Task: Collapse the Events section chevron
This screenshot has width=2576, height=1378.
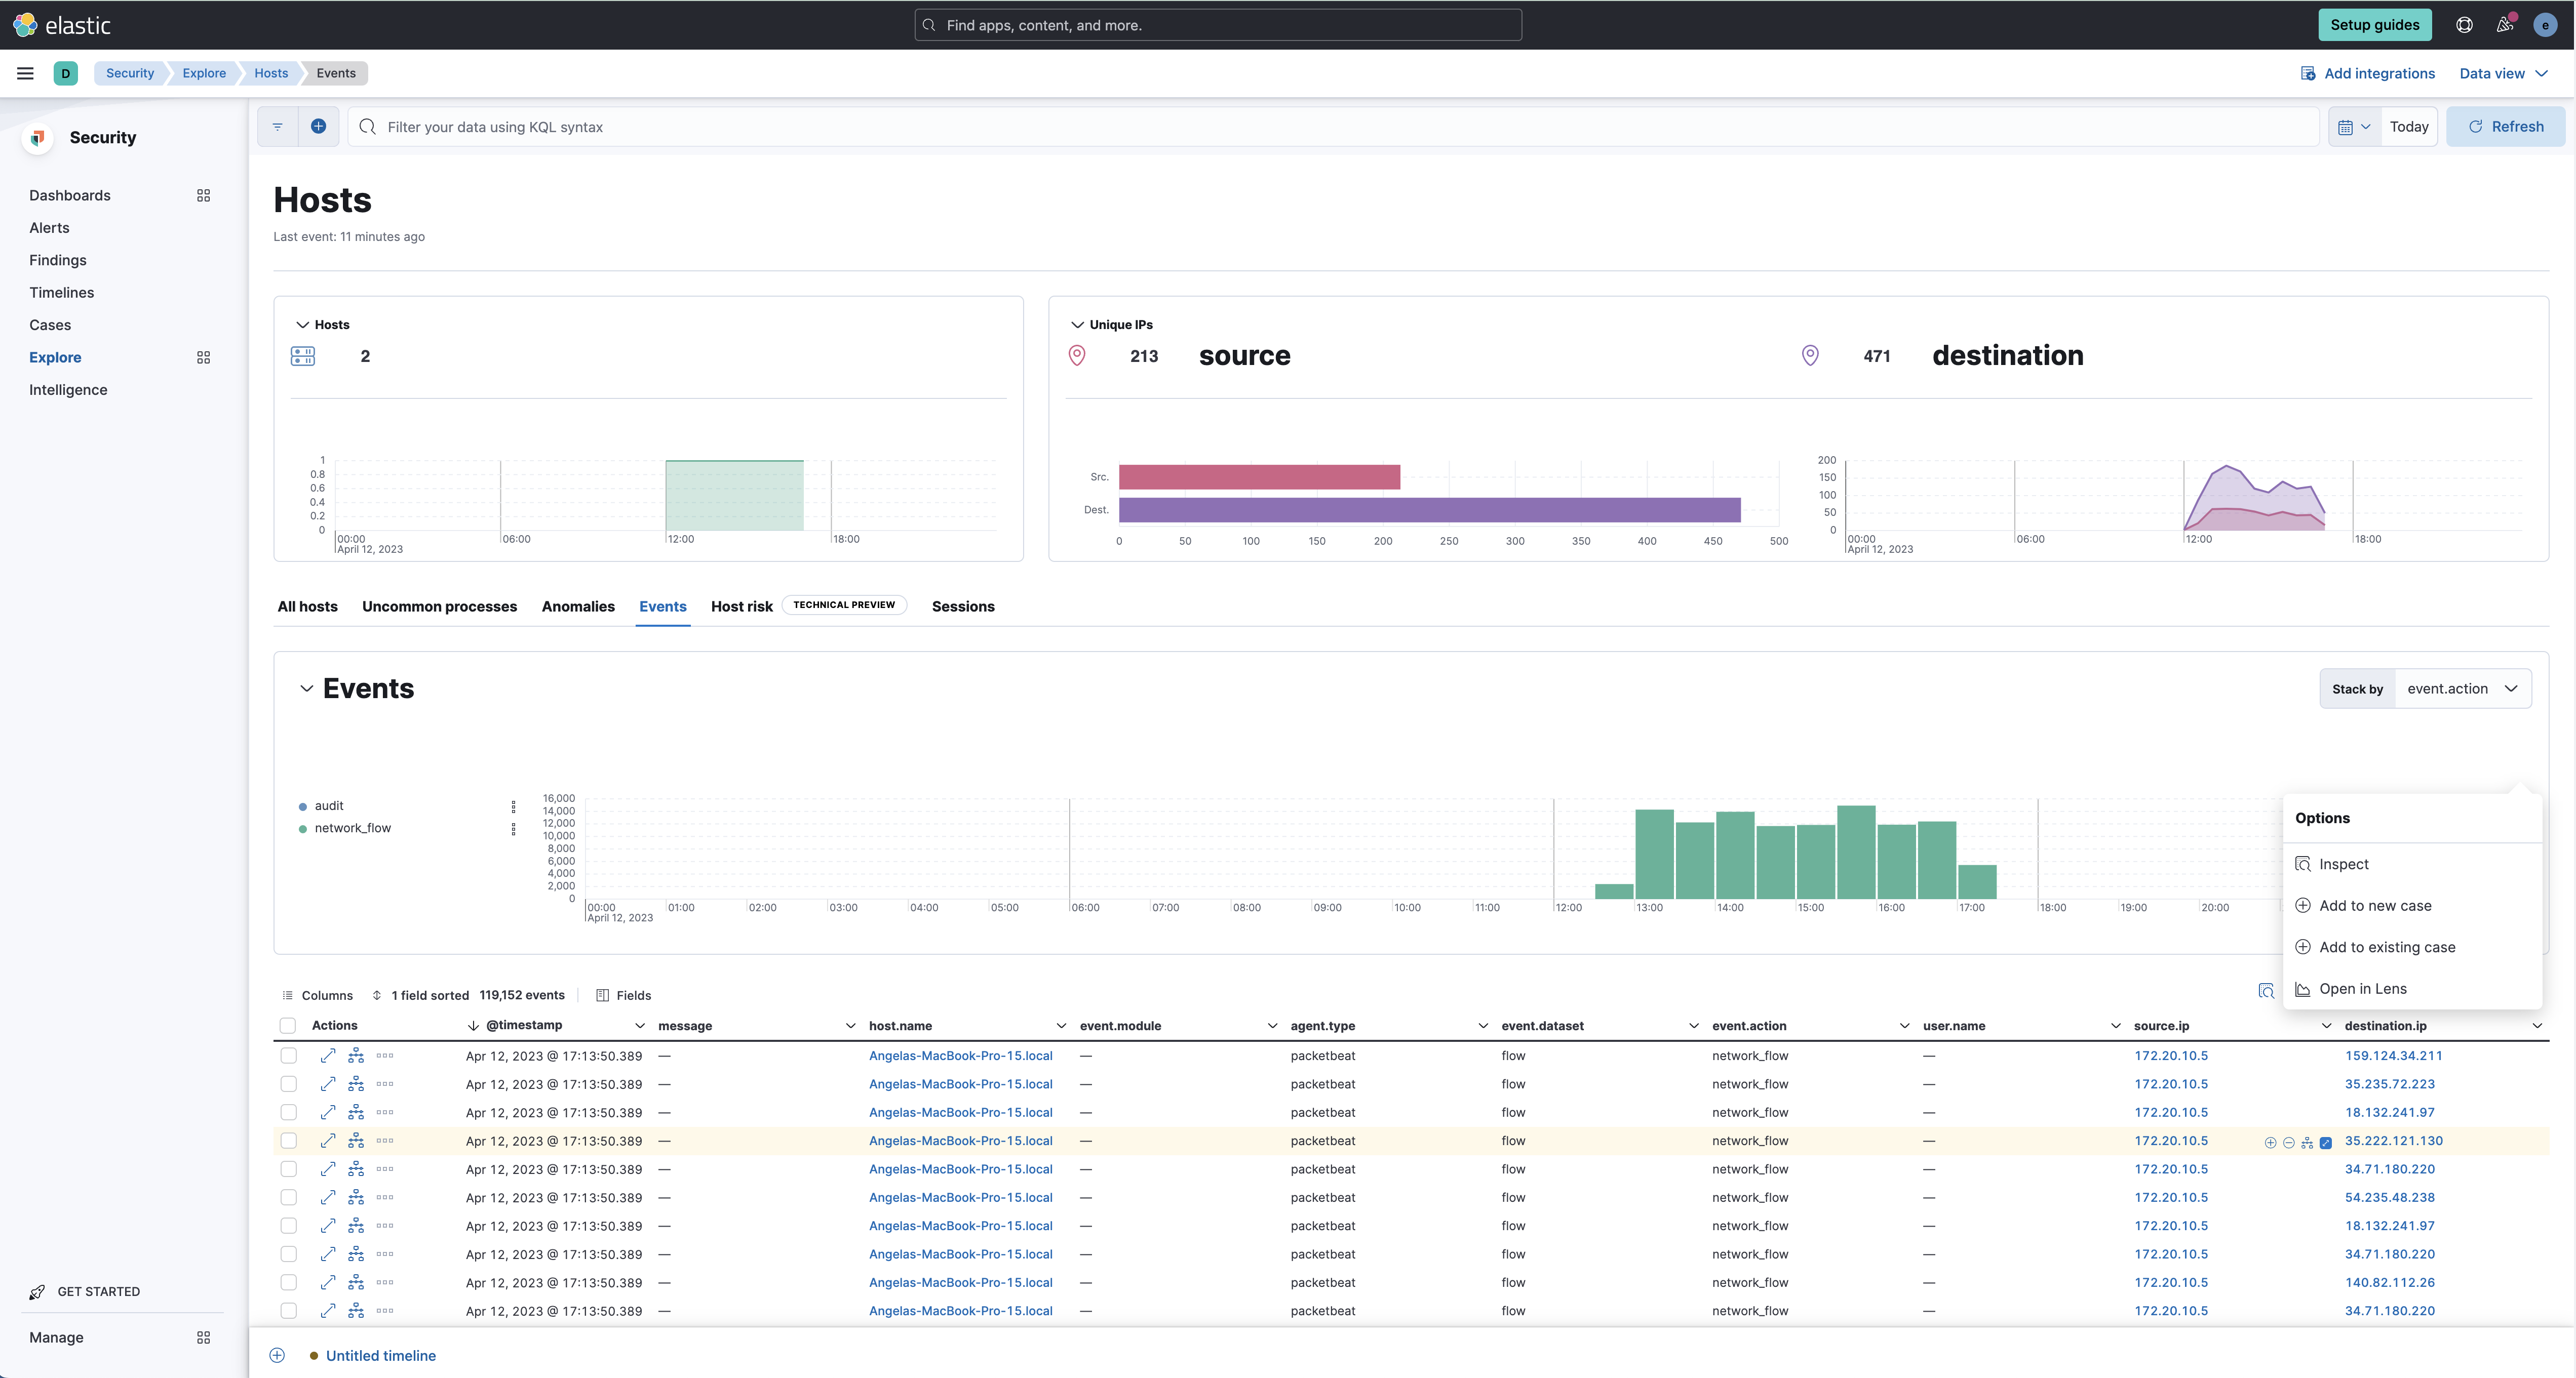Action: point(307,687)
